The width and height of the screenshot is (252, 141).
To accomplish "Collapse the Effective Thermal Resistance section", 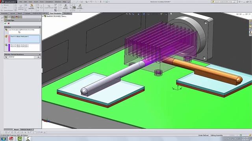I will point(40,54).
